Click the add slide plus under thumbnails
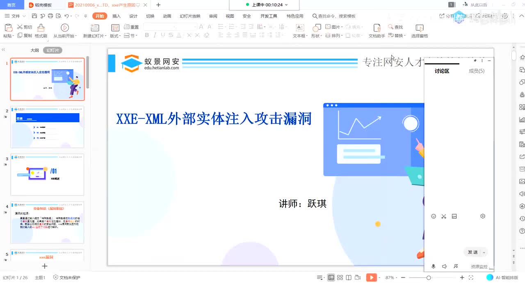 (x=45, y=266)
